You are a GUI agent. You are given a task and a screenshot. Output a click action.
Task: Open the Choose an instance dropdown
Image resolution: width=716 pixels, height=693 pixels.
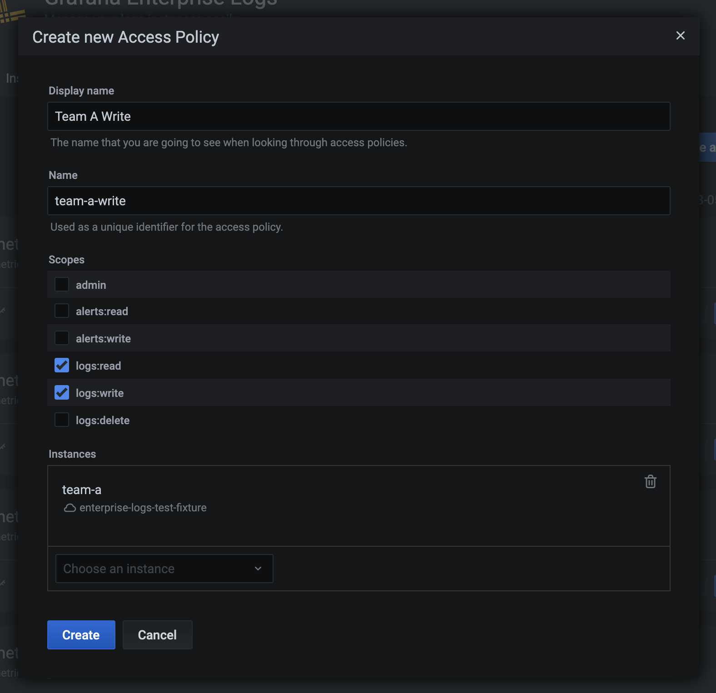[x=164, y=569]
